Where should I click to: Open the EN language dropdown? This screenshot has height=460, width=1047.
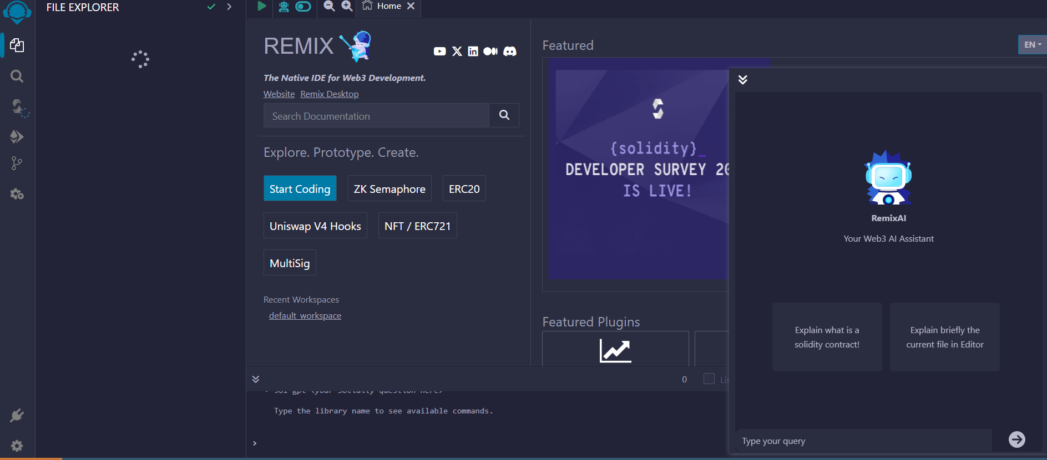(1032, 45)
